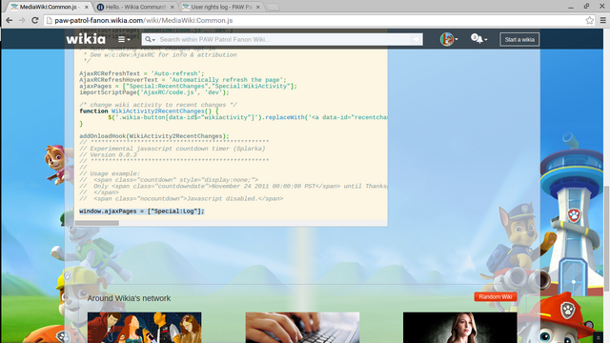Open the first music-themed wiki thumbnail

click(x=144, y=328)
